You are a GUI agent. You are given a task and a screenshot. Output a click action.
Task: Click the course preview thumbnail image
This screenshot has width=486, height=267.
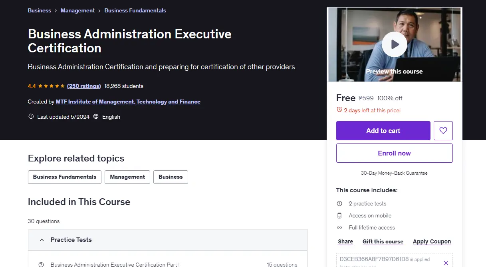pos(395,44)
